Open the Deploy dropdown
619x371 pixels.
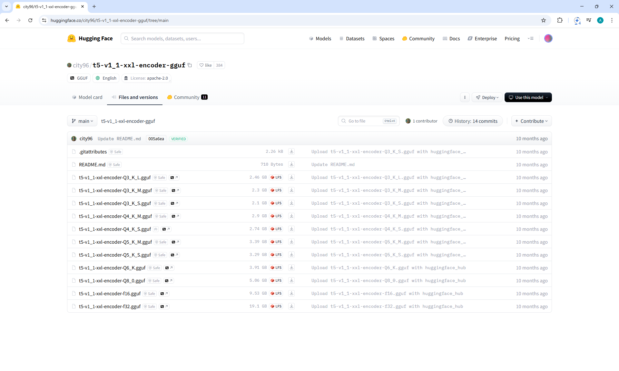pyautogui.click(x=487, y=97)
